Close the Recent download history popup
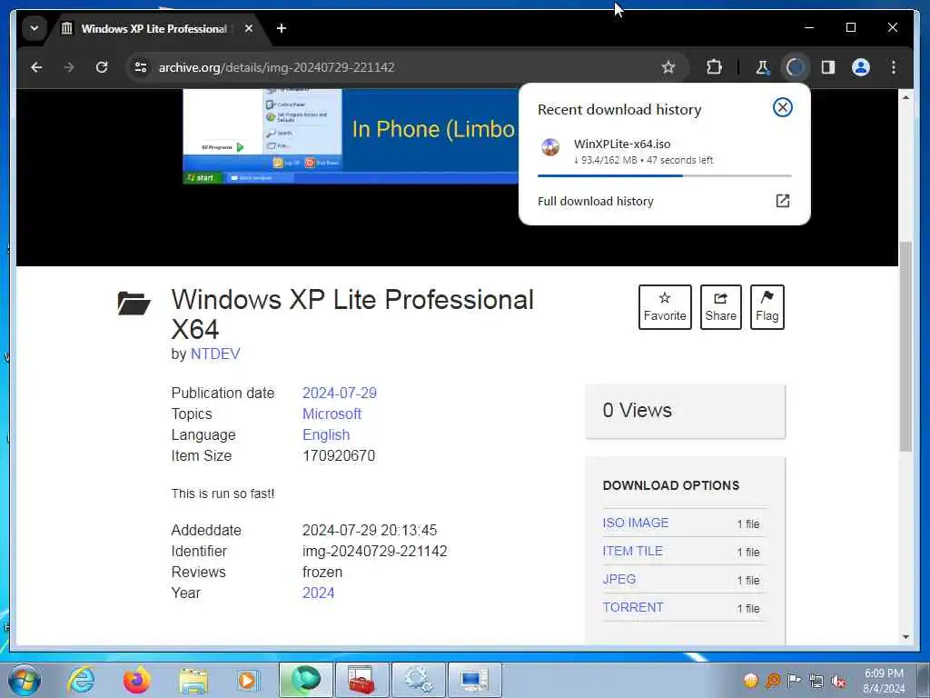 click(782, 107)
